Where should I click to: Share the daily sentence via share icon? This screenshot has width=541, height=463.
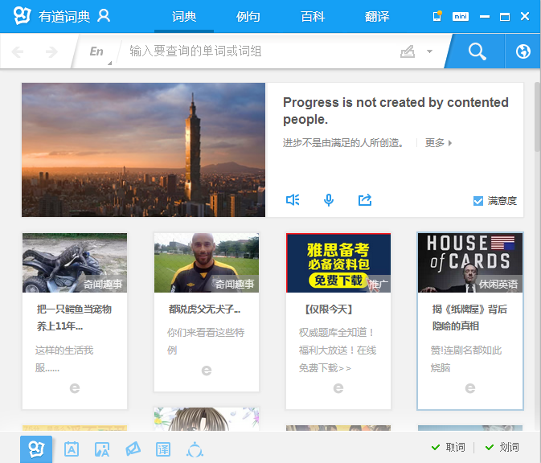click(365, 200)
